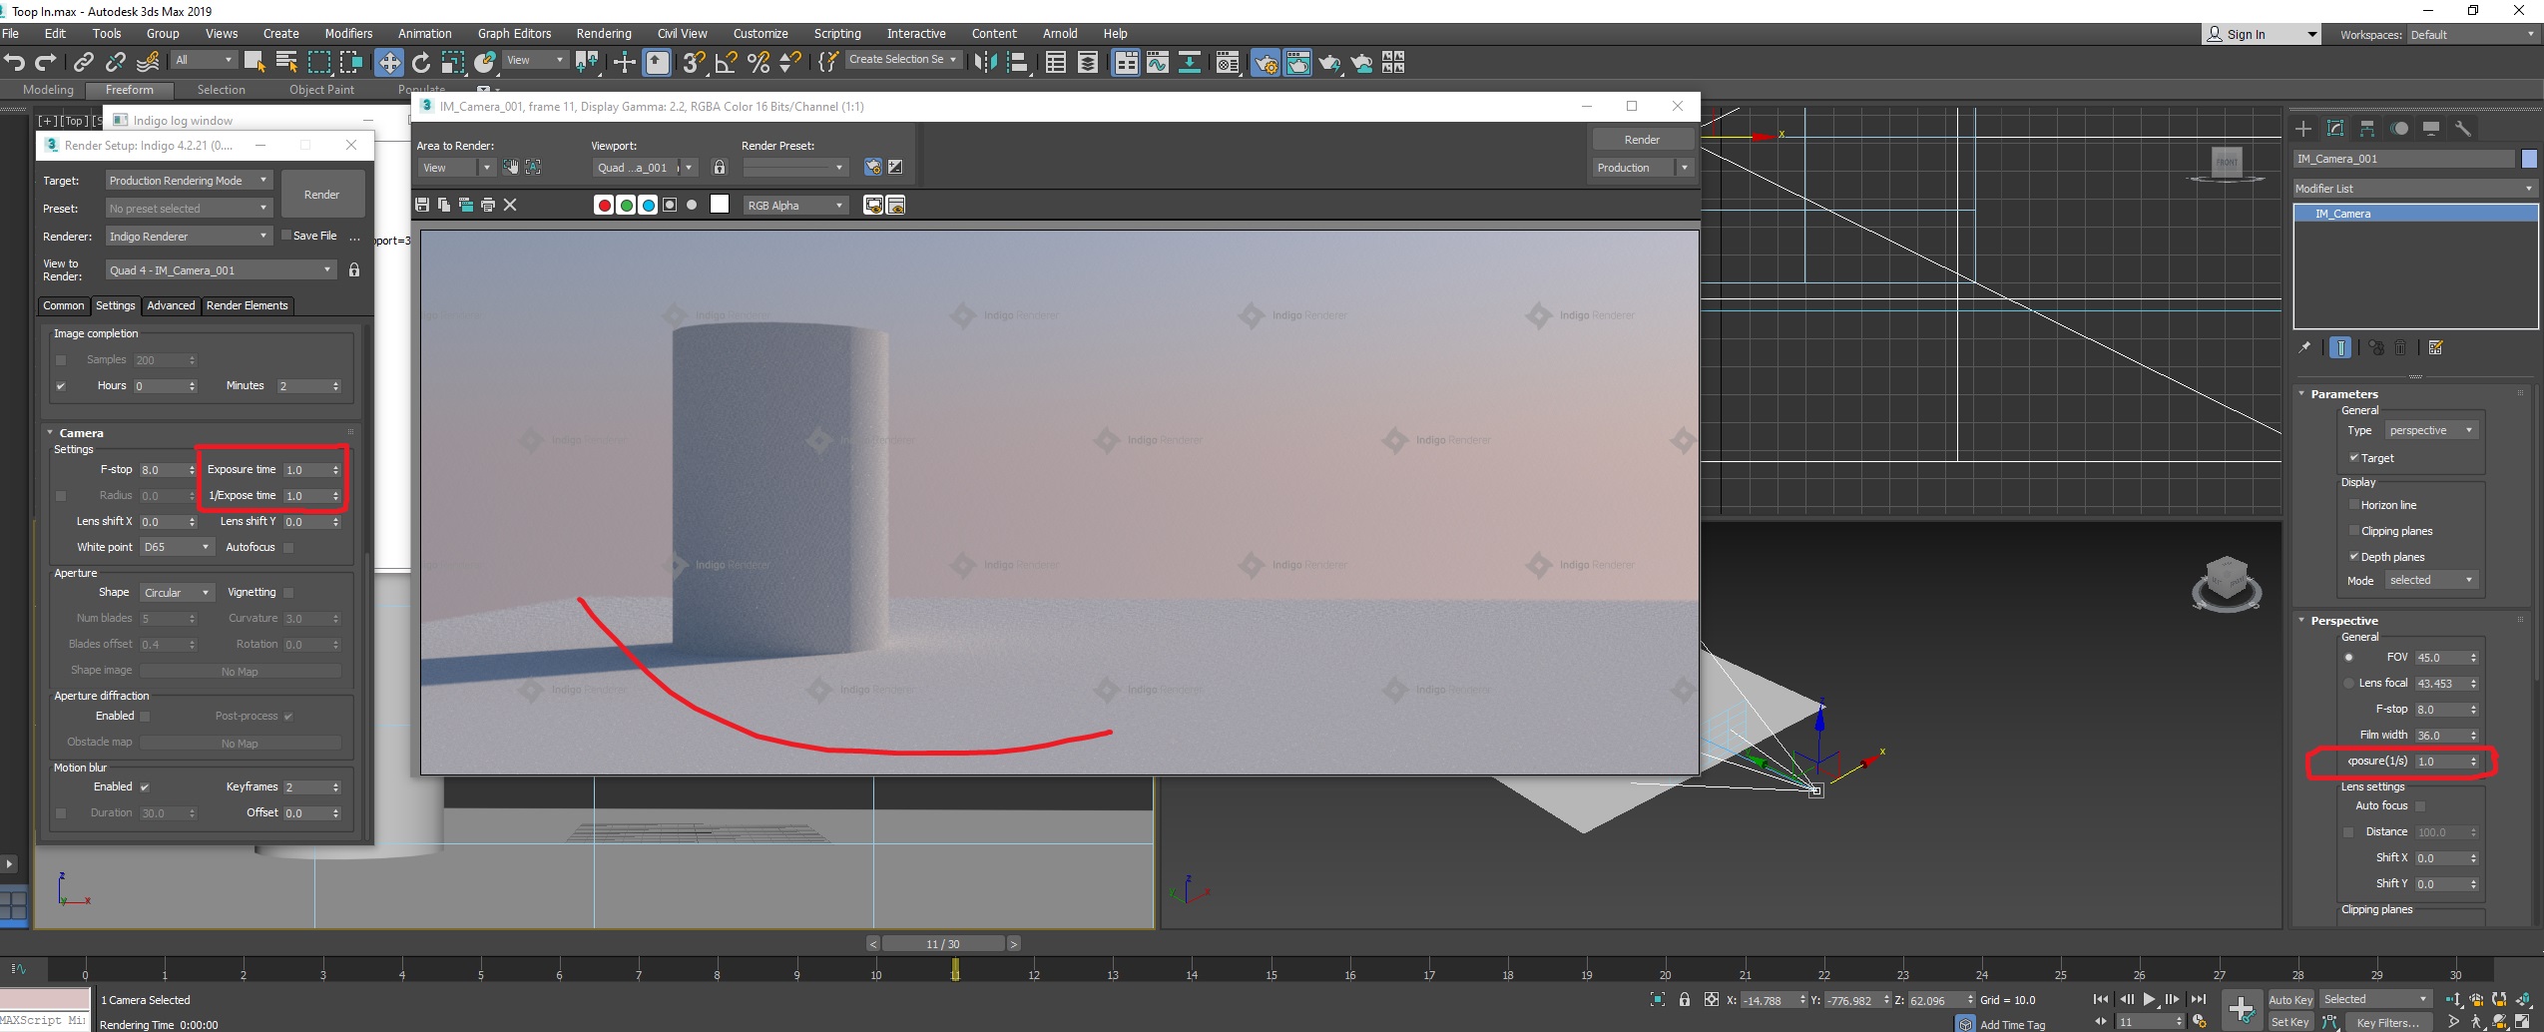Open the Mirror tool in toolbar

click(984, 63)
